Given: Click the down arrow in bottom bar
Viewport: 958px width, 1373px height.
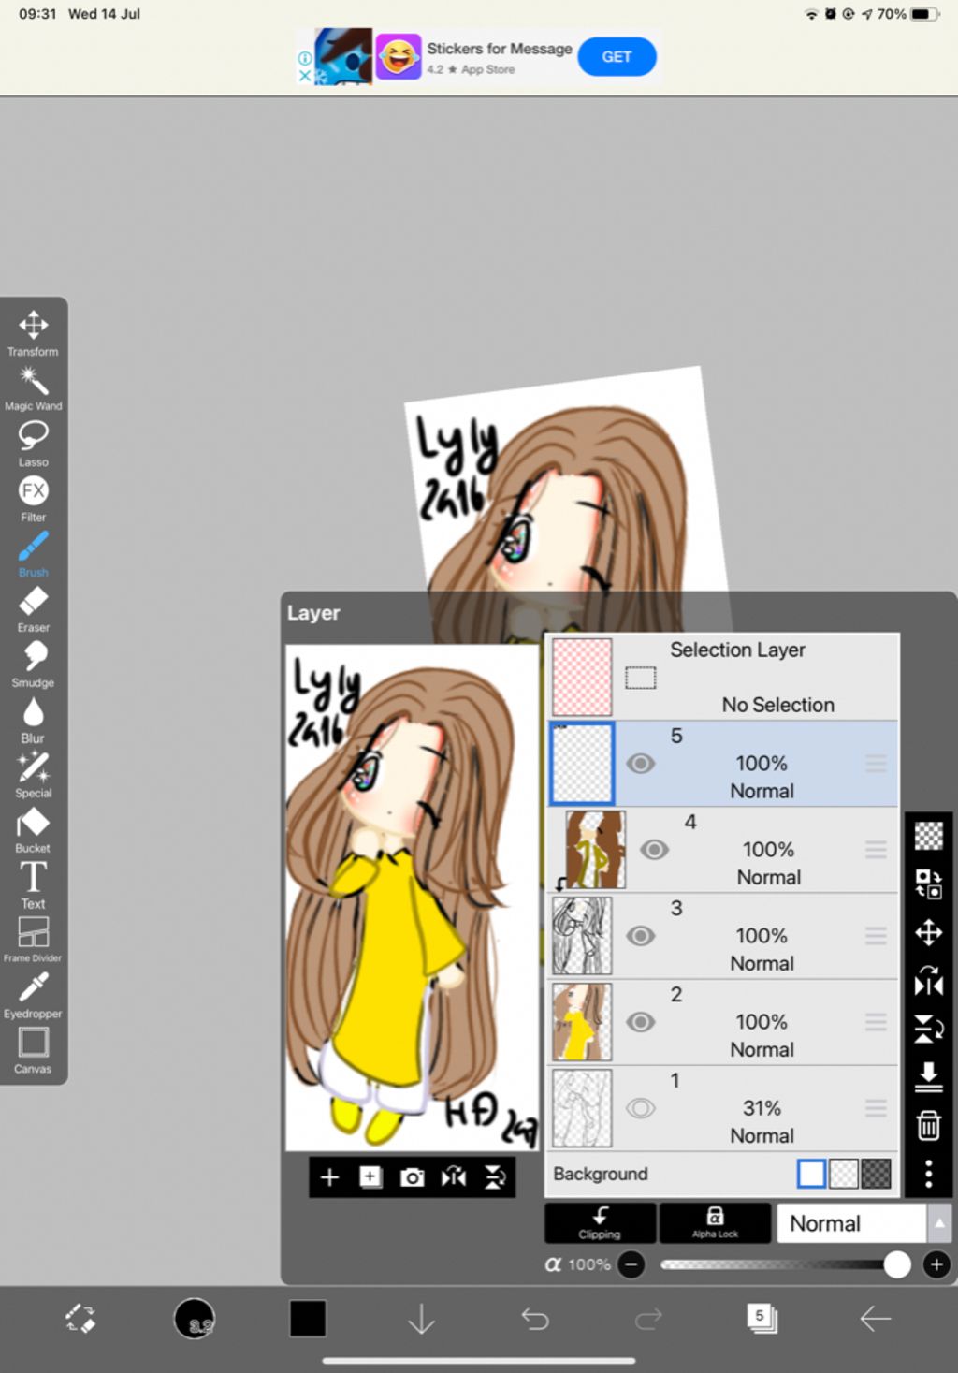Looking at the screenshot, I should (x=422, y=1319).
